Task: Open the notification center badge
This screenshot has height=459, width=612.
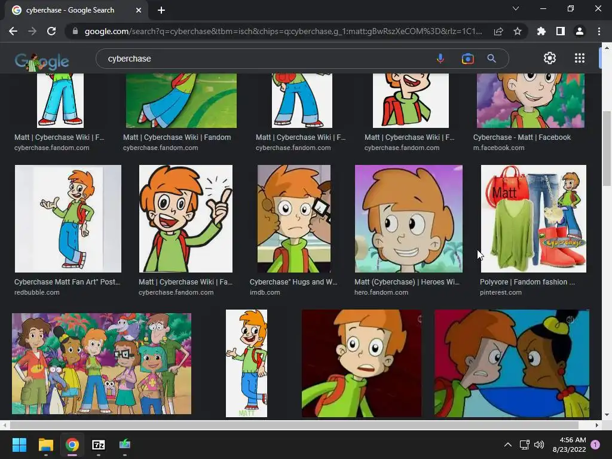Action: coord(595,445)
